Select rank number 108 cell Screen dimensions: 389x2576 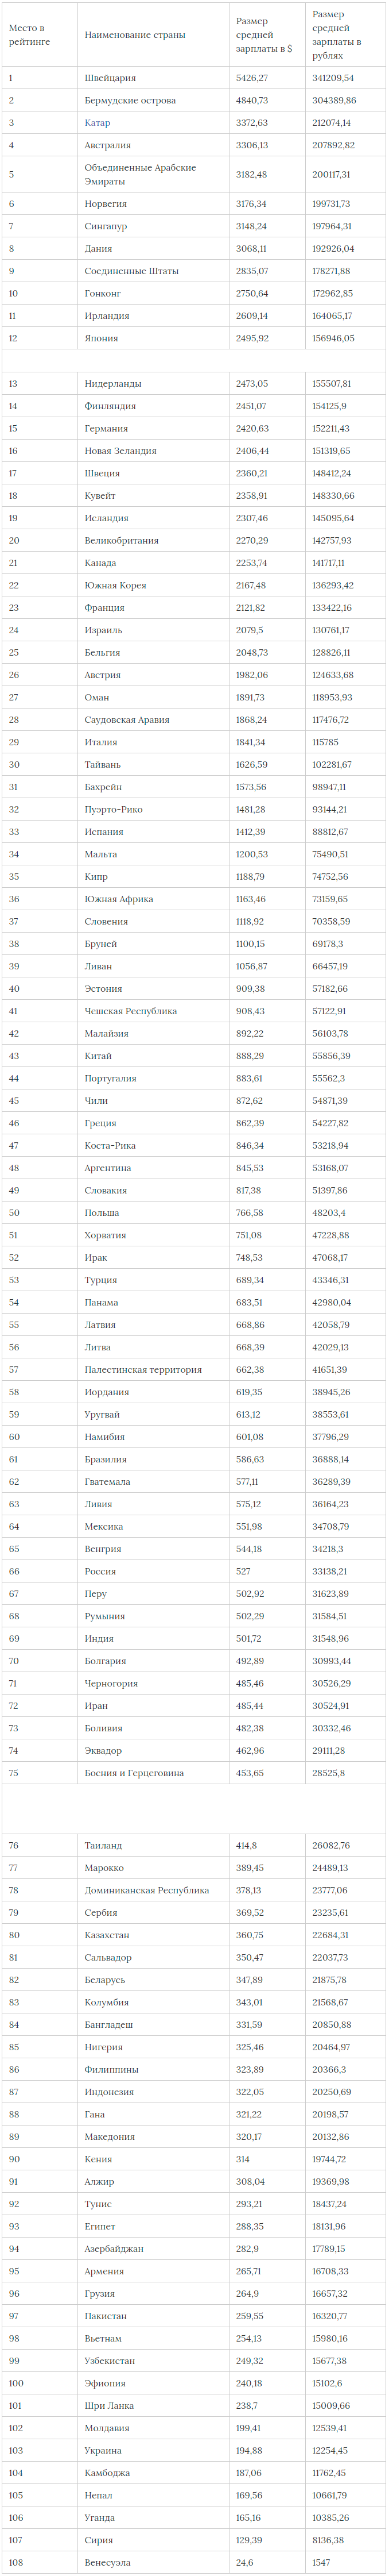click(40, 2562)
